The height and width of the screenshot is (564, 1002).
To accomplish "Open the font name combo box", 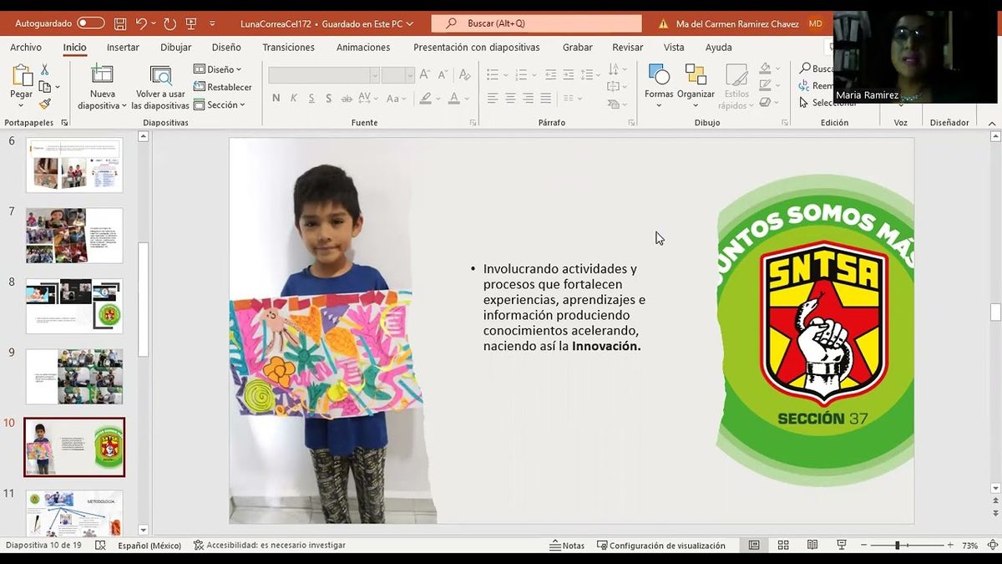I will pos(323,75).
